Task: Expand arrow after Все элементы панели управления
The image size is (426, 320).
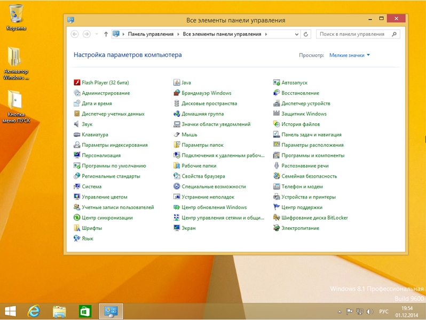Action: click(x=266, y=34)
